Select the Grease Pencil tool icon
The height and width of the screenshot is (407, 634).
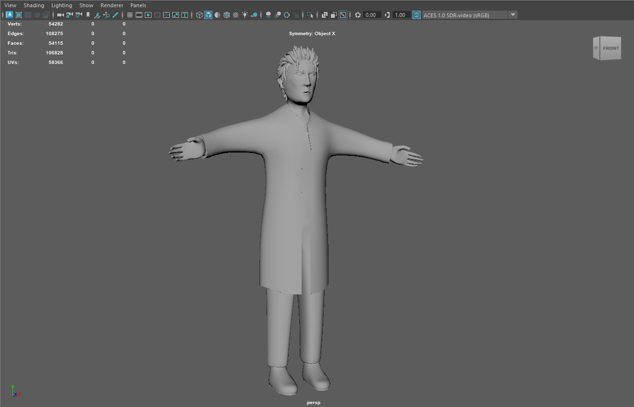tap(115, 15)
